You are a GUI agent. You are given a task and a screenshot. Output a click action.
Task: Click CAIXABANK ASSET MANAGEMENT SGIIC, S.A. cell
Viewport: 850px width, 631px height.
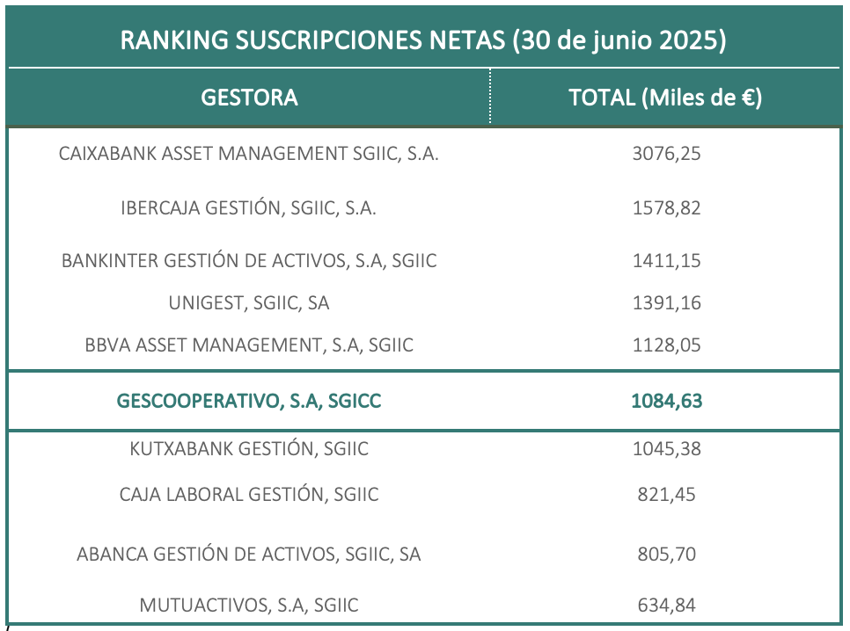[249, 154]
